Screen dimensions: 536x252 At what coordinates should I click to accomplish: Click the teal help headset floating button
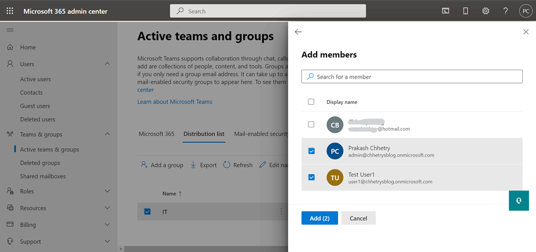tap(518, 200)
